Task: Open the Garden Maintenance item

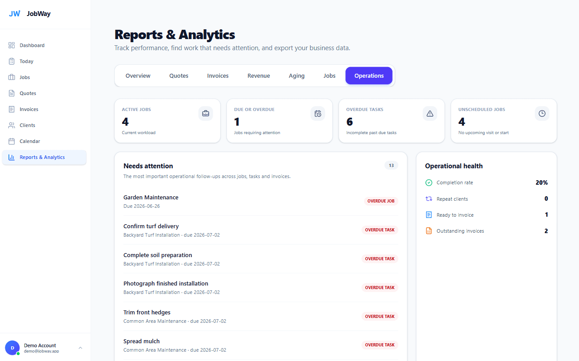Action: click(x=261, y=201)
